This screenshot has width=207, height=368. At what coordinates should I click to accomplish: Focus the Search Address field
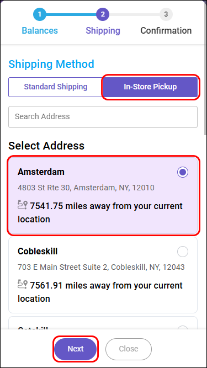click(x=103, y=117)
